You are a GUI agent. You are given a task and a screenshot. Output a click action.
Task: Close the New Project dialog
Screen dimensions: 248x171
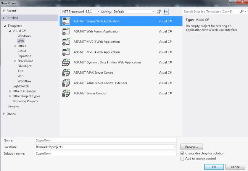point(242,2)
